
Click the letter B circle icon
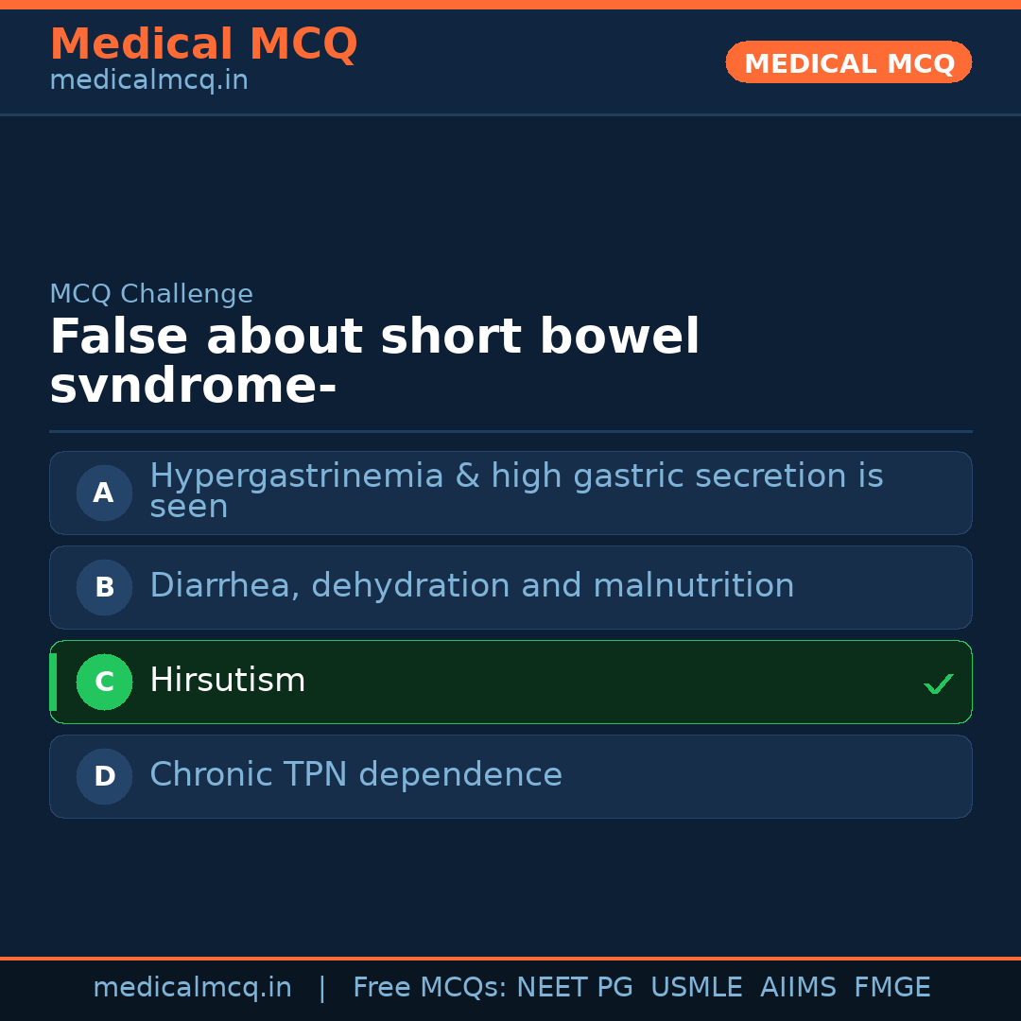(104, 587)
